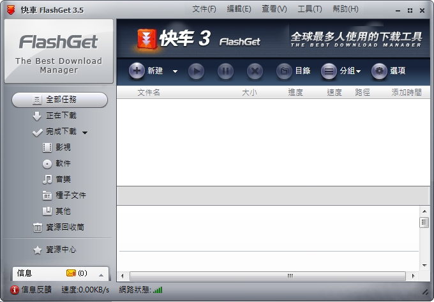Click the trash can icon
This screenshot has width=434, height=302.
click(38, 227)
